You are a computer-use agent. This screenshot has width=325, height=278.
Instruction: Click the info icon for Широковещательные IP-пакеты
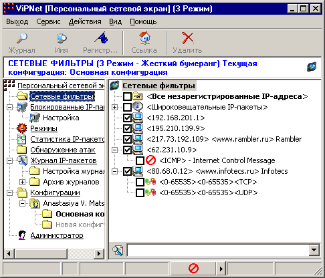[x=138, y=107]
